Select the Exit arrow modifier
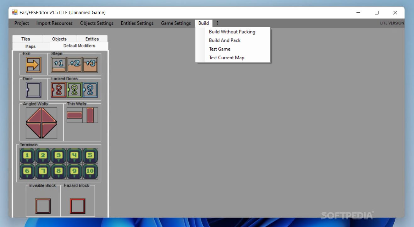This screenshot has width=414, height=227. (33, 65)
